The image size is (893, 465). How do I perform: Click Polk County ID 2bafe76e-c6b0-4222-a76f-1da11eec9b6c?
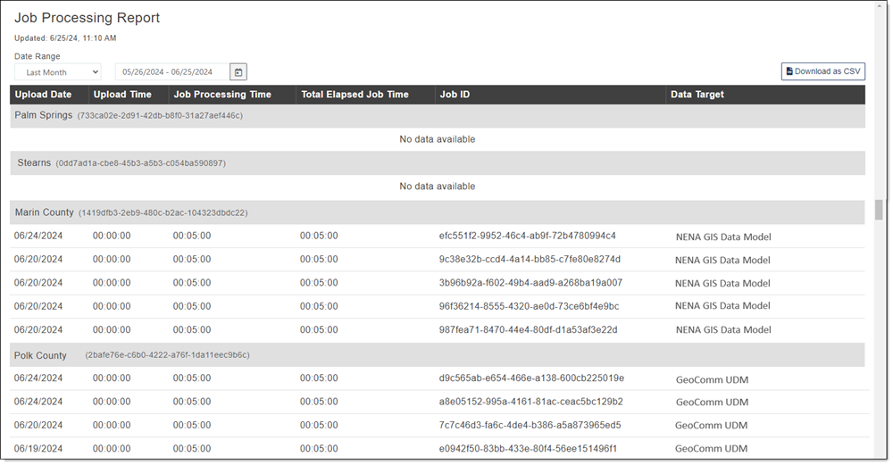[168, 355]
